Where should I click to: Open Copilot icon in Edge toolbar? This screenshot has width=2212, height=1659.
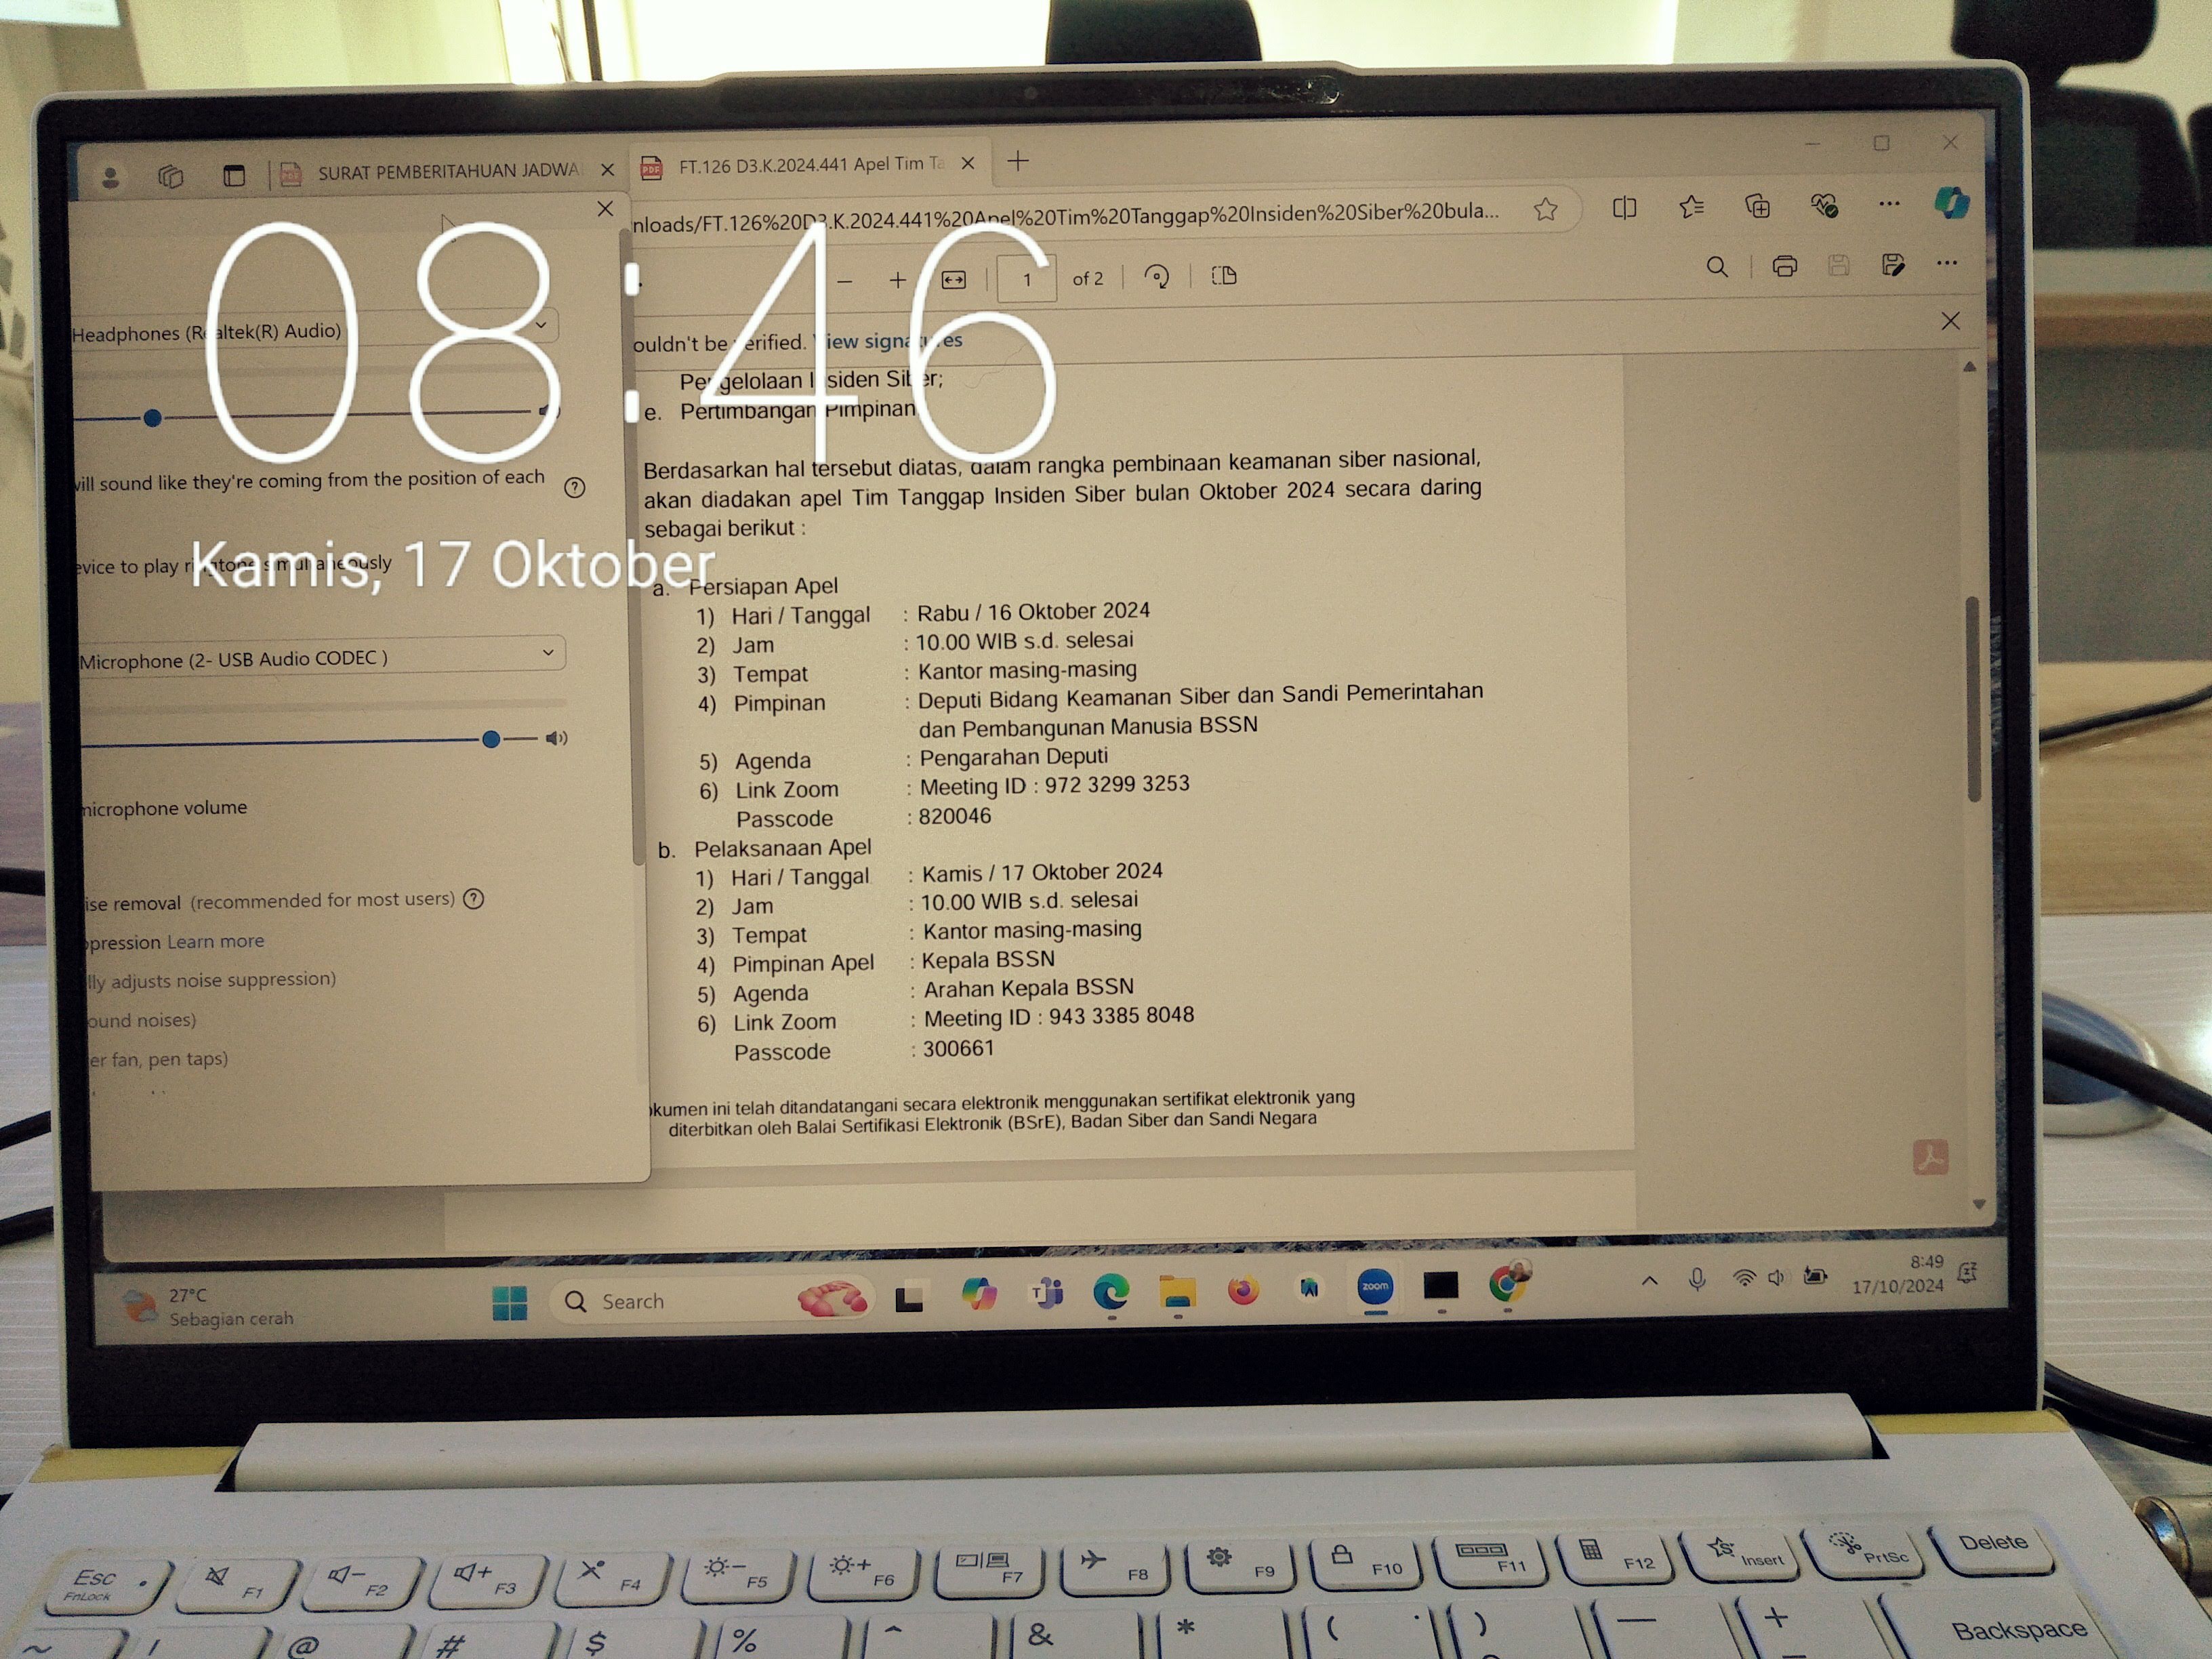tap(1951, 203)
